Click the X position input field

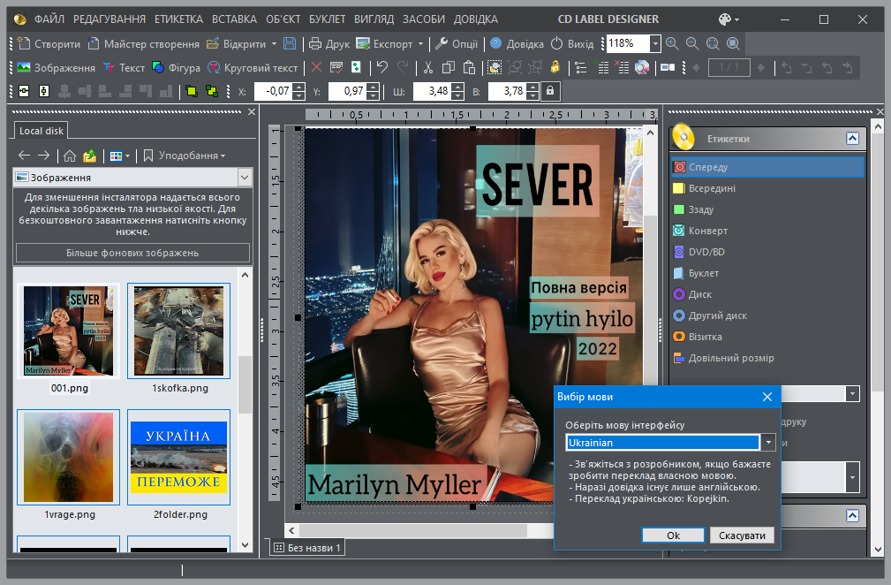(x=273, y=91)
